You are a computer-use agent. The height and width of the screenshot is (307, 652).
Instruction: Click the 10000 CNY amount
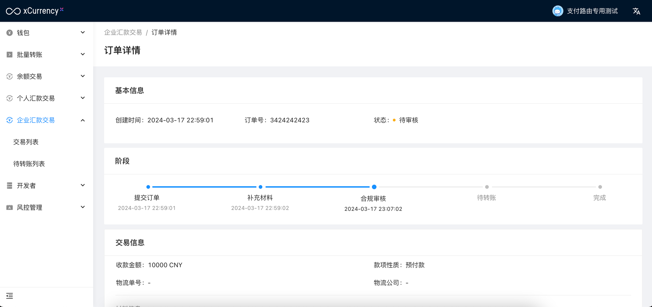[x=165, y=265]
